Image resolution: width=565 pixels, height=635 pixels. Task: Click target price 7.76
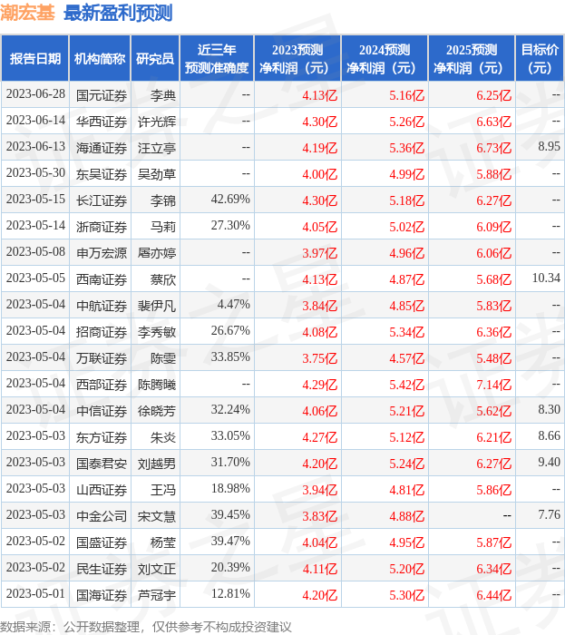(x=549, y=515)
